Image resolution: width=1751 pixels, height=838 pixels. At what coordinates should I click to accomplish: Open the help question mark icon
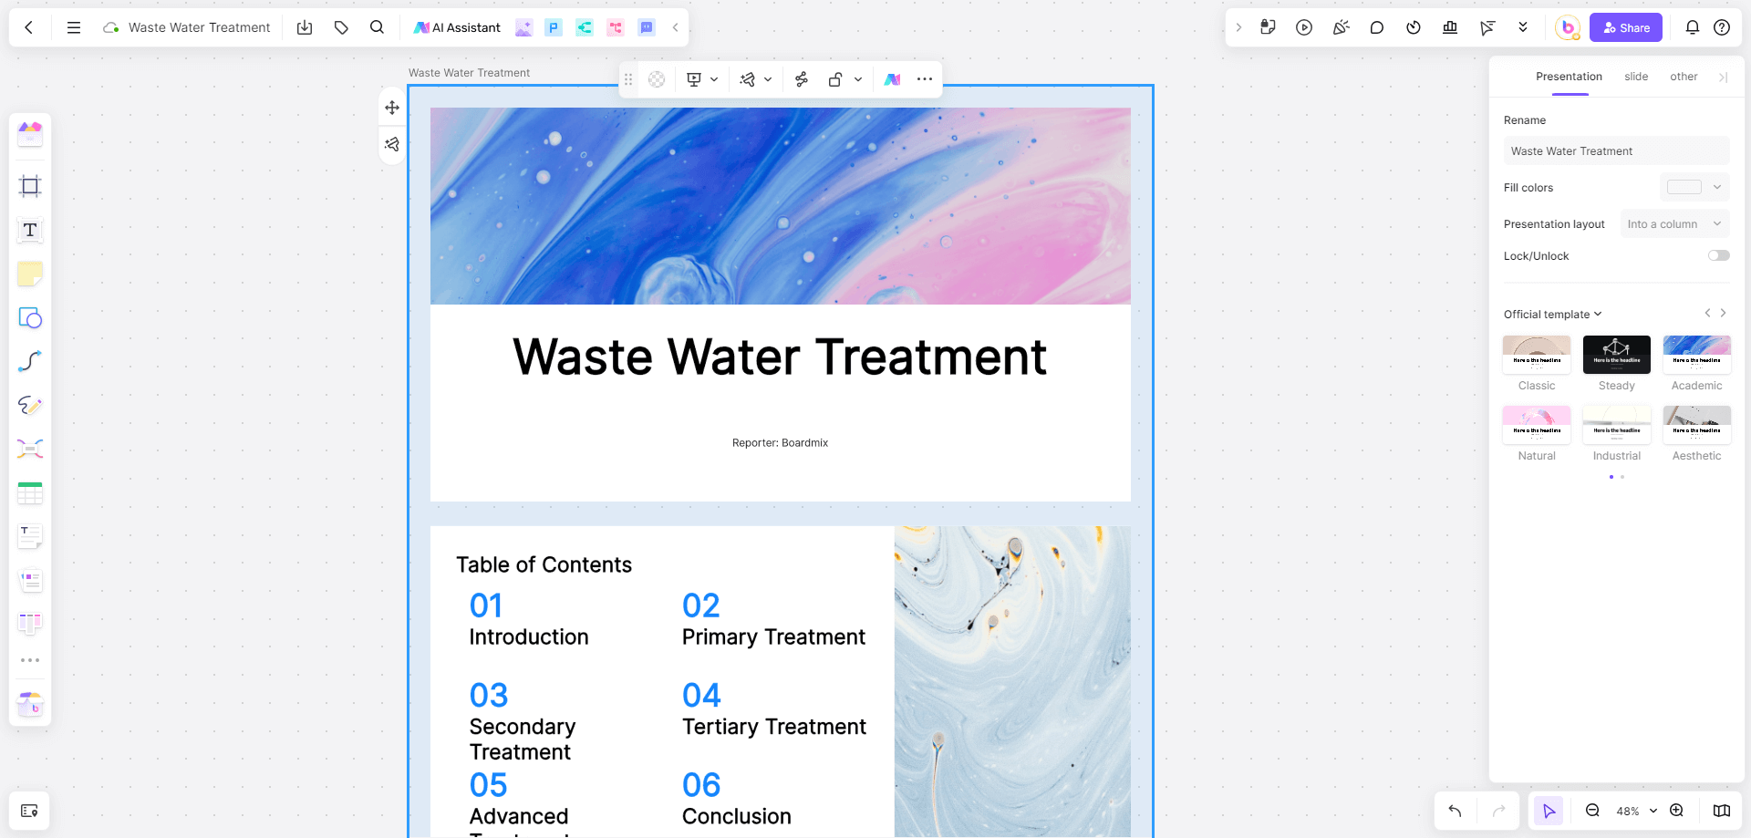pyautogui.click(x=1722, y=27)
